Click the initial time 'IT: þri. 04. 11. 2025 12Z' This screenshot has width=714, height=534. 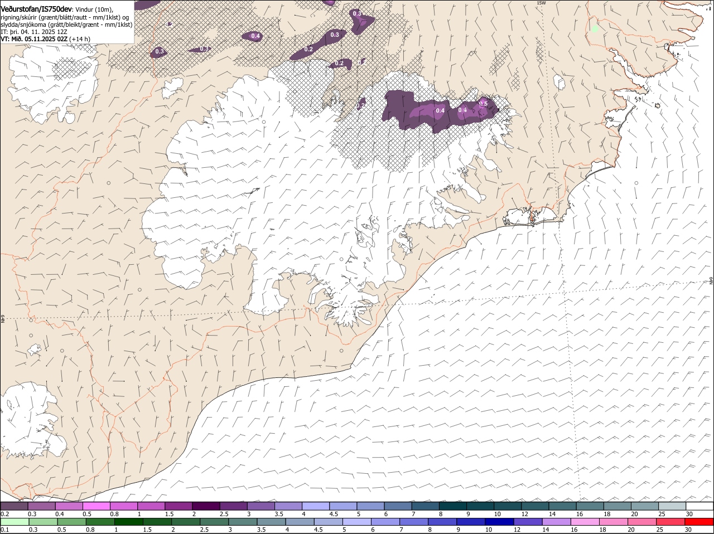pyautogui.click(x=33, y=32)
